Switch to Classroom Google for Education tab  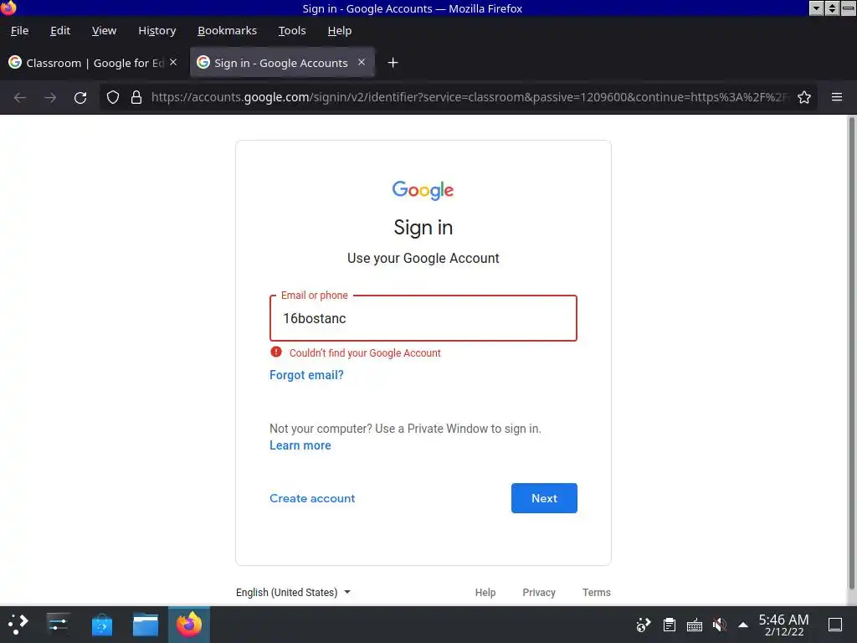point(94,62)
